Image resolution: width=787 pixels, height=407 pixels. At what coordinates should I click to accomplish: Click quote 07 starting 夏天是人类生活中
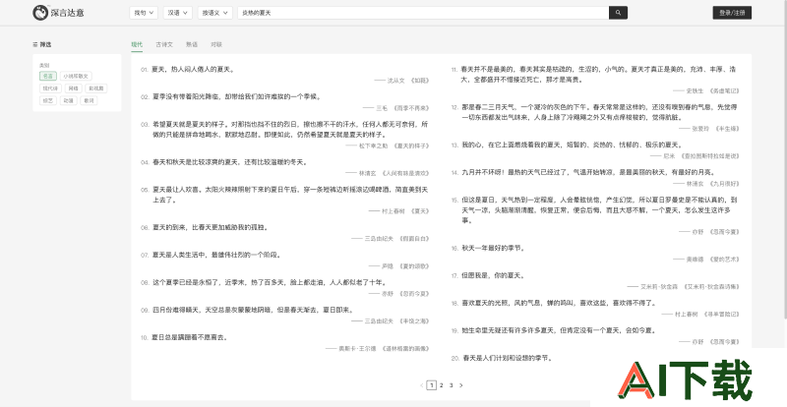click(216, 255)
